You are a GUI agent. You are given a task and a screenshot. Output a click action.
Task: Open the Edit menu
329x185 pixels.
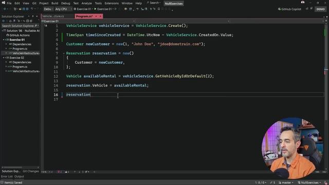point(17,3)
